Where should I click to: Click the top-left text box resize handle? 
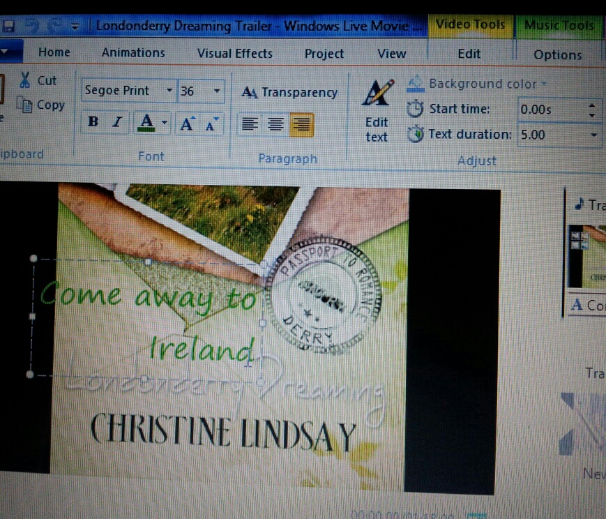[x=33, y=258]
